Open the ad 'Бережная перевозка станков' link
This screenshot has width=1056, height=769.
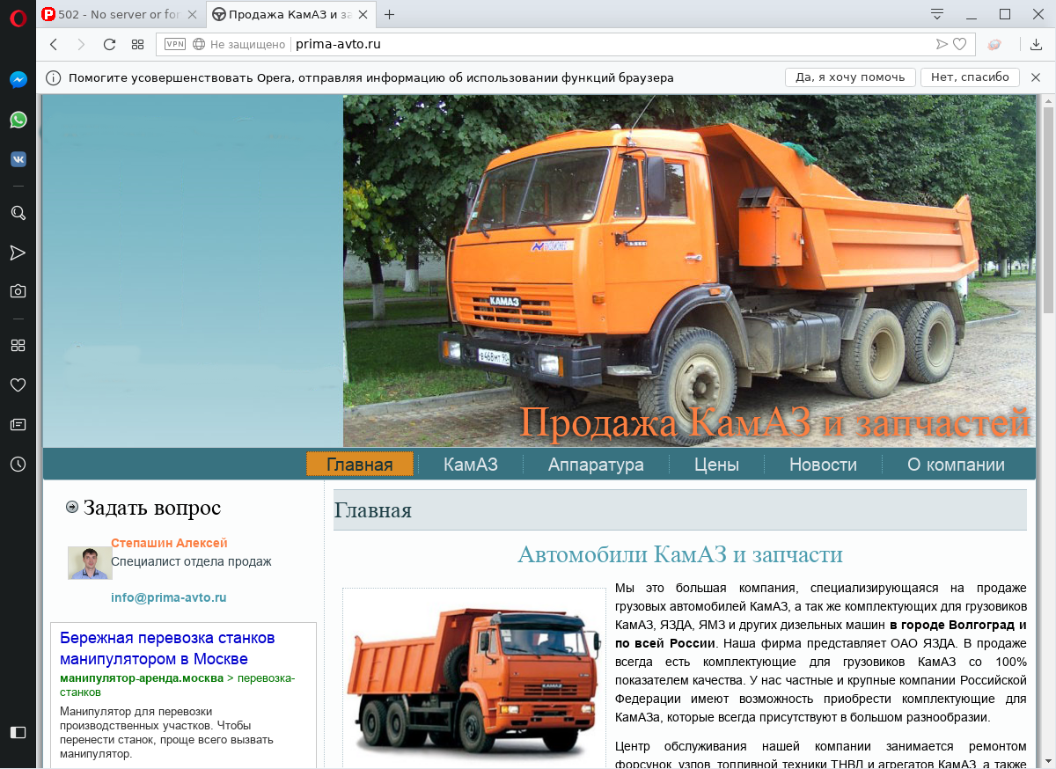(167, 648)
